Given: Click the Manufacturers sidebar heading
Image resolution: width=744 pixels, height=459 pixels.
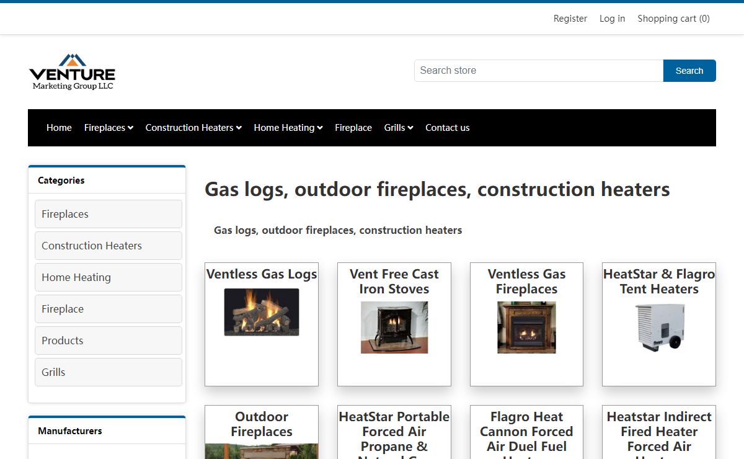Looking at the screenshot, I should point(70,431).
